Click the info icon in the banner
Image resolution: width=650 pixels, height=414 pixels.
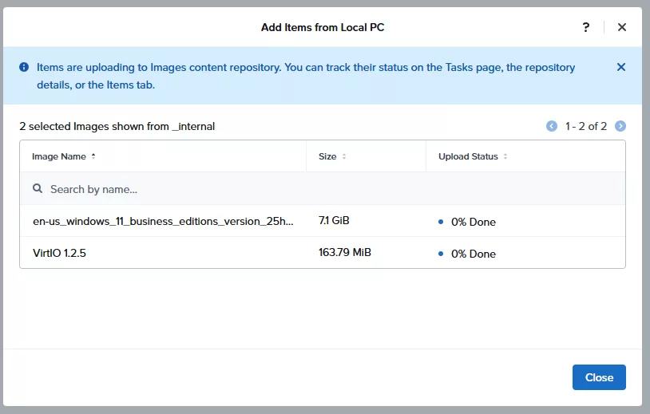(x=24, y=67)
